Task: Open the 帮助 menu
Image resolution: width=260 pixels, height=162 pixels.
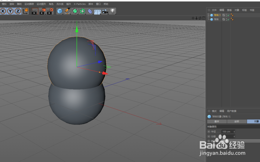Action: (106, 4)
